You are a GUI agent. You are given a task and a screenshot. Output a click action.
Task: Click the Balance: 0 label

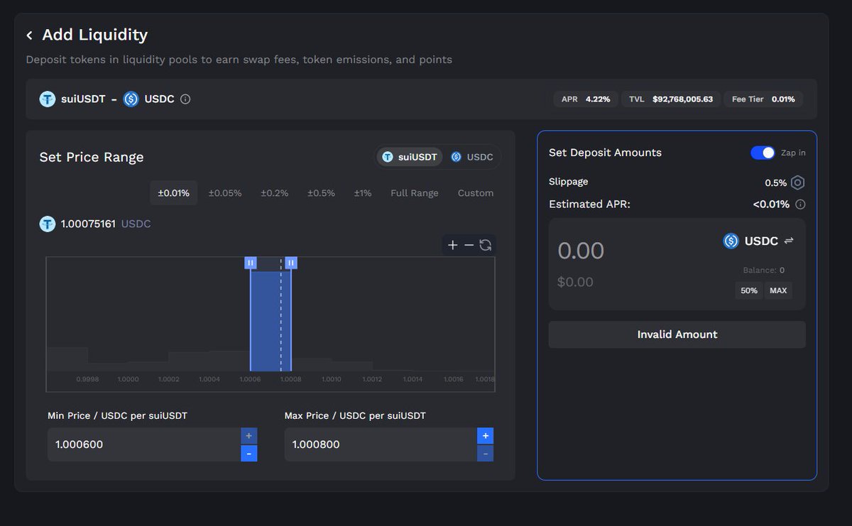click(763, 270)
